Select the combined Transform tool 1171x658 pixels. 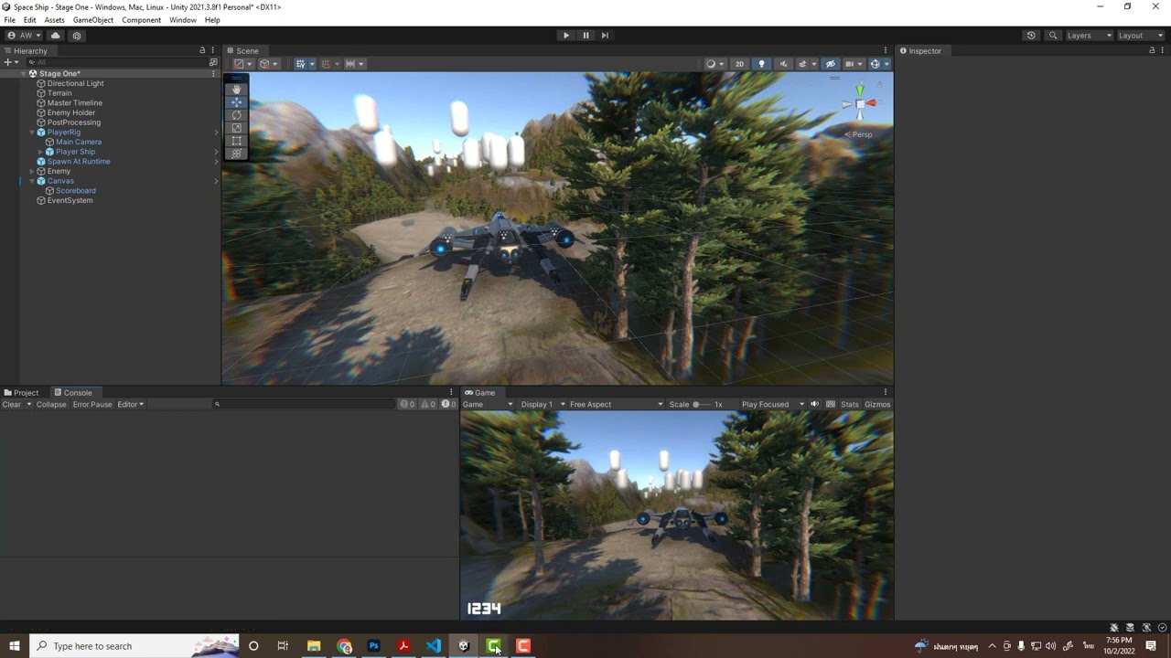pos(236,154)
